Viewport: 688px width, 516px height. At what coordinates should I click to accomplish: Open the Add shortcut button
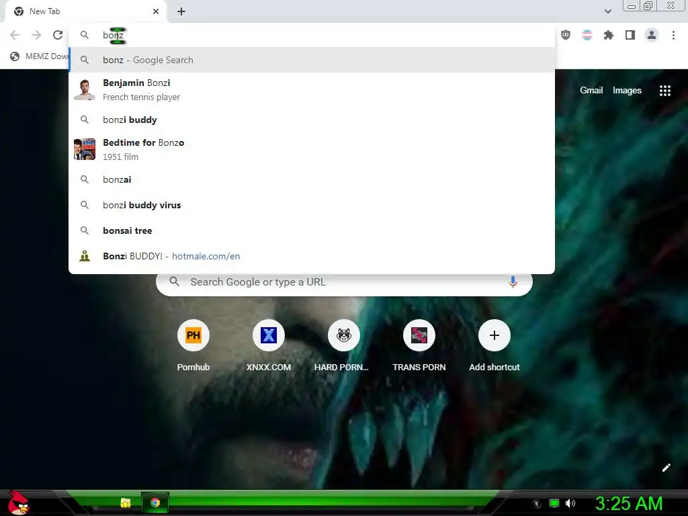pos(494,345)
